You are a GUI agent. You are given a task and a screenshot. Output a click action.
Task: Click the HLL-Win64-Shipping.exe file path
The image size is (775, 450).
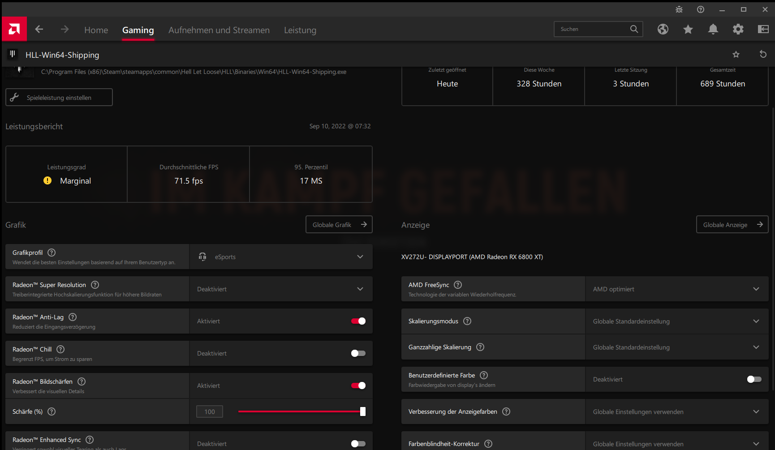point(194,72)
